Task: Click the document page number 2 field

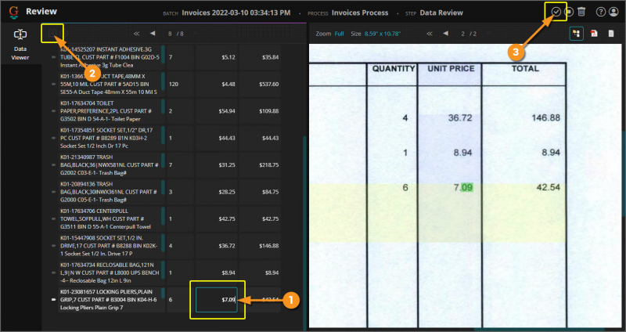Action: tap(462, 34)
